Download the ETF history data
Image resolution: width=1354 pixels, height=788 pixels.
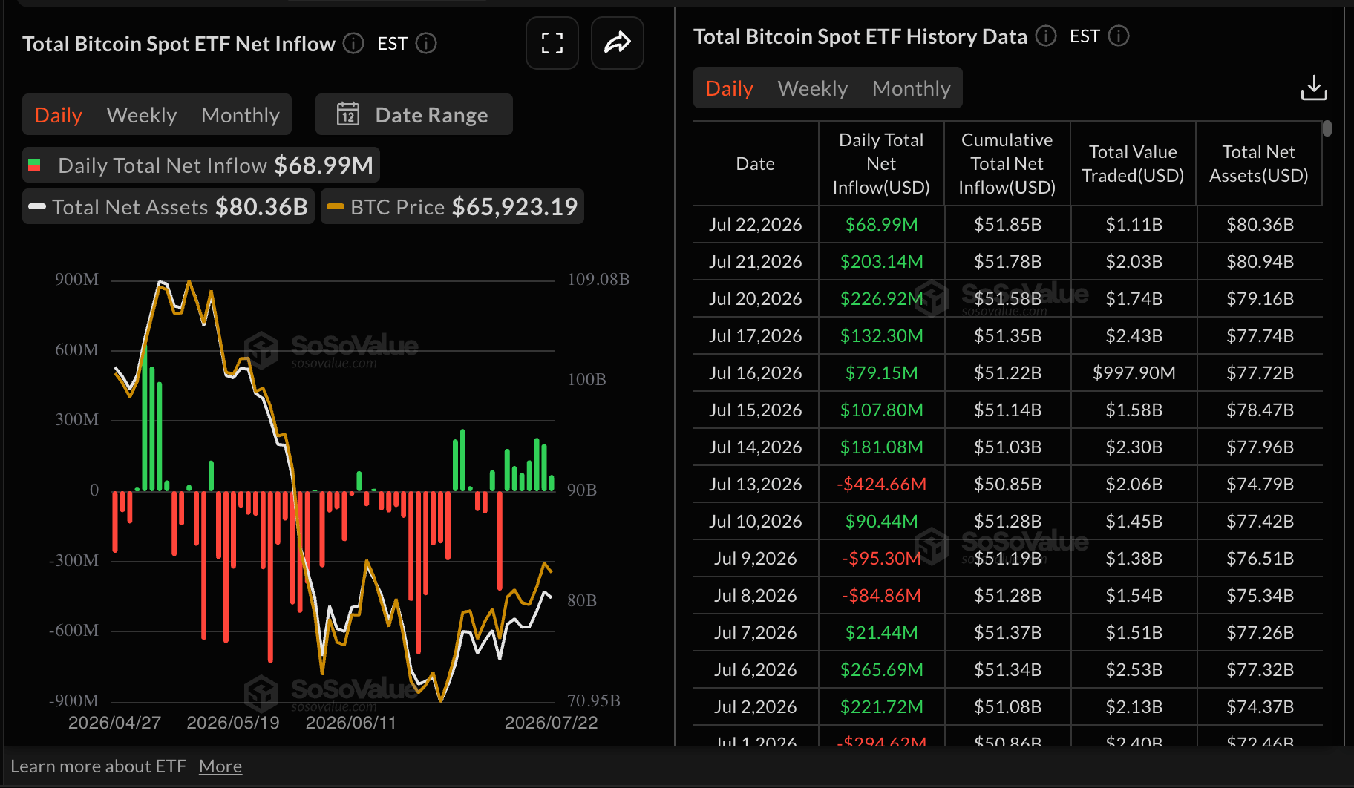pyautogui.click(x=1313, y=88)
